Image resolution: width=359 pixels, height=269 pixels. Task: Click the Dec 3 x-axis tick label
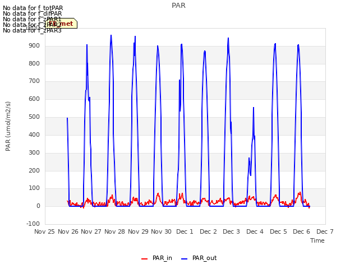point(231,231)
